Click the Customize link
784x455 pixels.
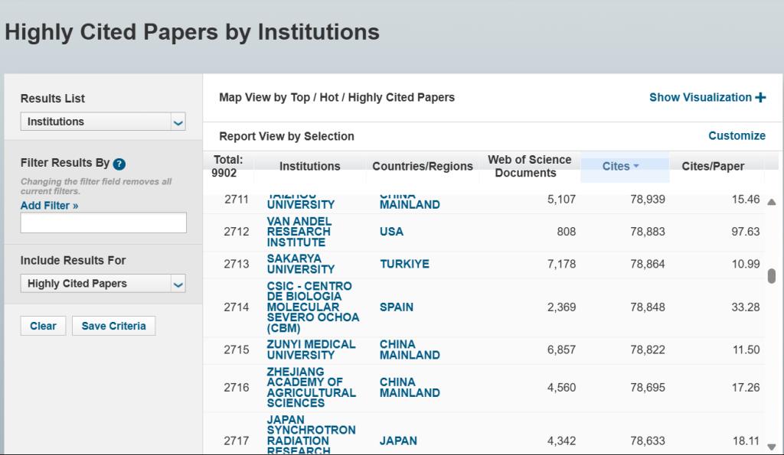[x=737, y=136]
